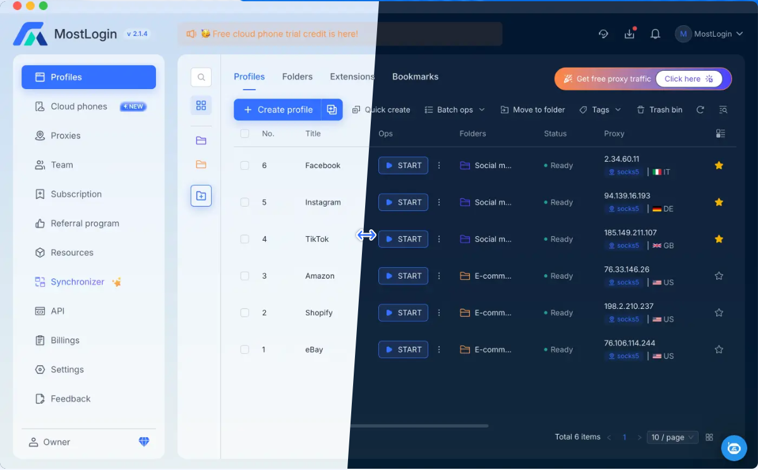Click the Get free proxy traffic 'Click here' button

(x=689, y=79)
